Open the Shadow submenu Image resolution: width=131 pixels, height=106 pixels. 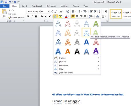click(77, 62)
